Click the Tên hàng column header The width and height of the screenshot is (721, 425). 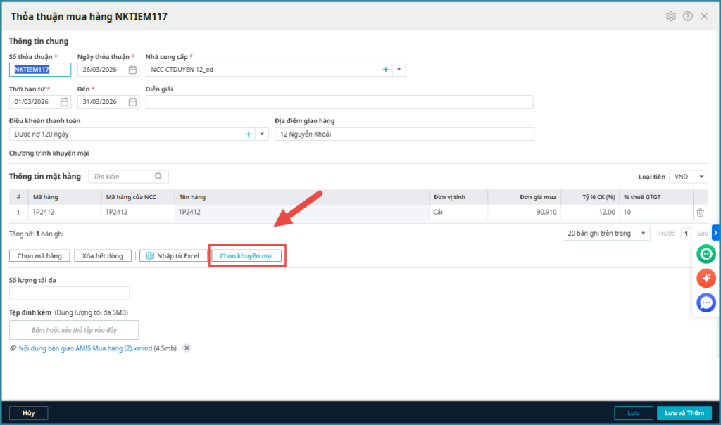pyautogui.click(x=301, y=197)
